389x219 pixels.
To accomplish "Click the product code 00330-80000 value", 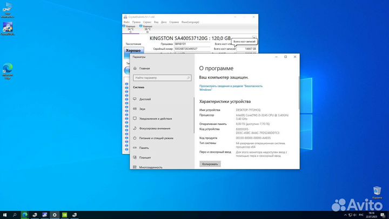I will (253, 138).
